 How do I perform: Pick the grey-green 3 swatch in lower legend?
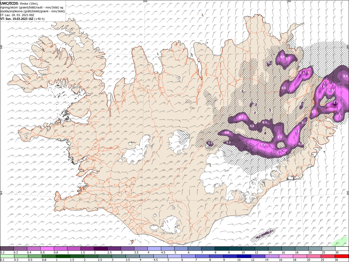tap(118, 256)
